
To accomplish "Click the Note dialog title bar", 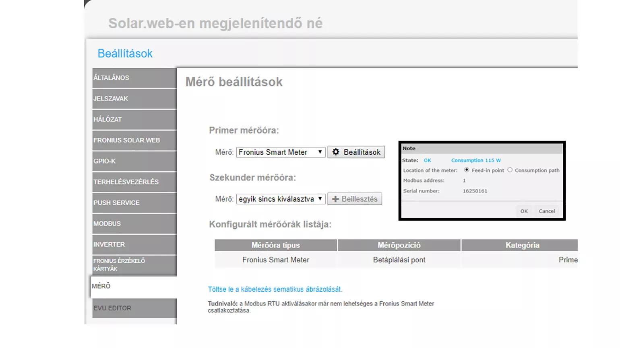I will (482, 148).
